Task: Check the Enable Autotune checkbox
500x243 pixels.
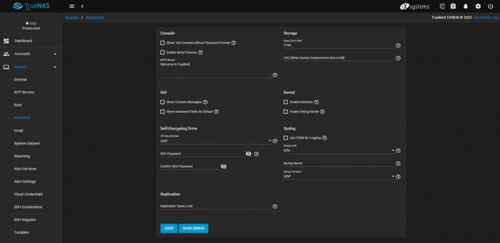Action: (286, 102)
